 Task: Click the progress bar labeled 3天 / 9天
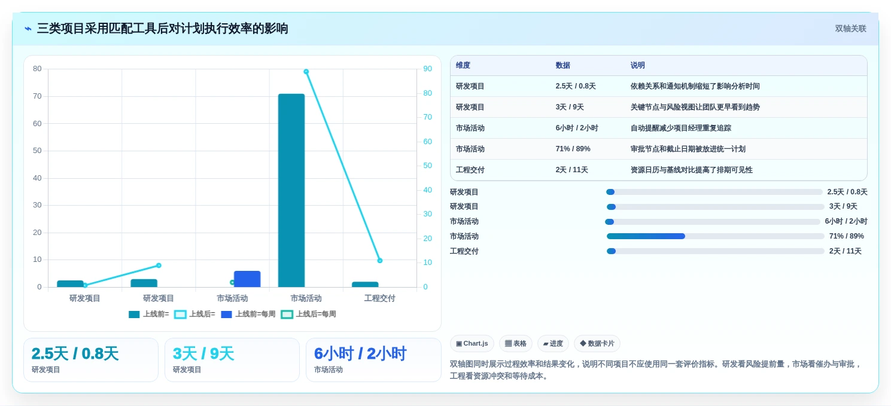(716, 207)
